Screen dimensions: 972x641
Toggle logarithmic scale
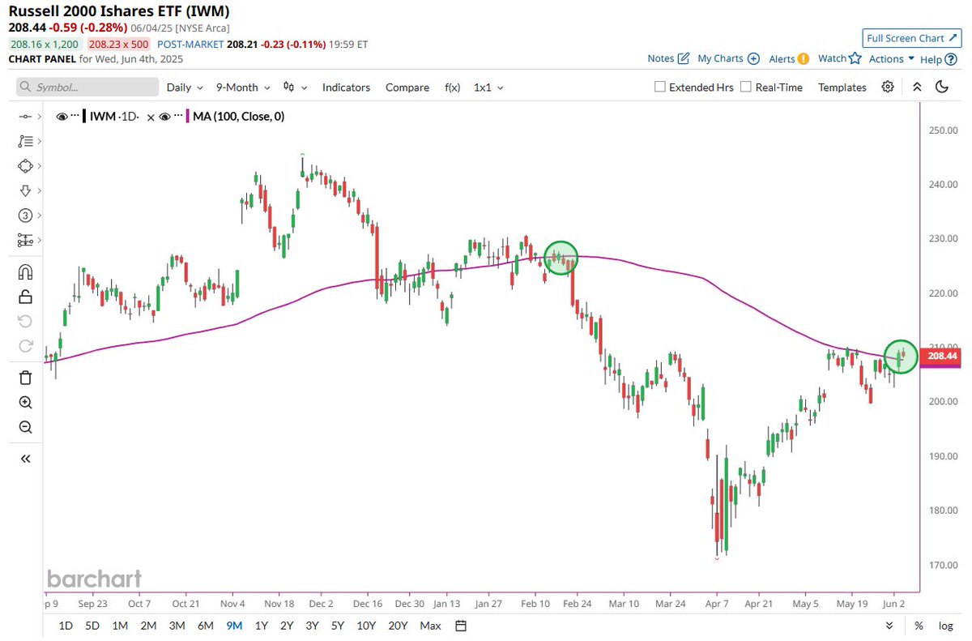[945, 626]
